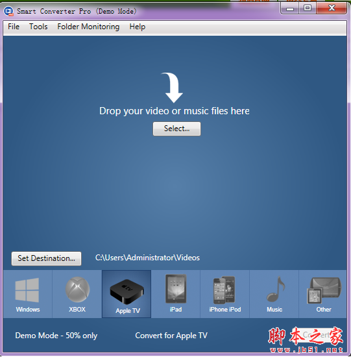Click 'Drop your video or music files here'
Viewport: 351px width, 357px height.
pyautogui.click(x=175, y=111)
